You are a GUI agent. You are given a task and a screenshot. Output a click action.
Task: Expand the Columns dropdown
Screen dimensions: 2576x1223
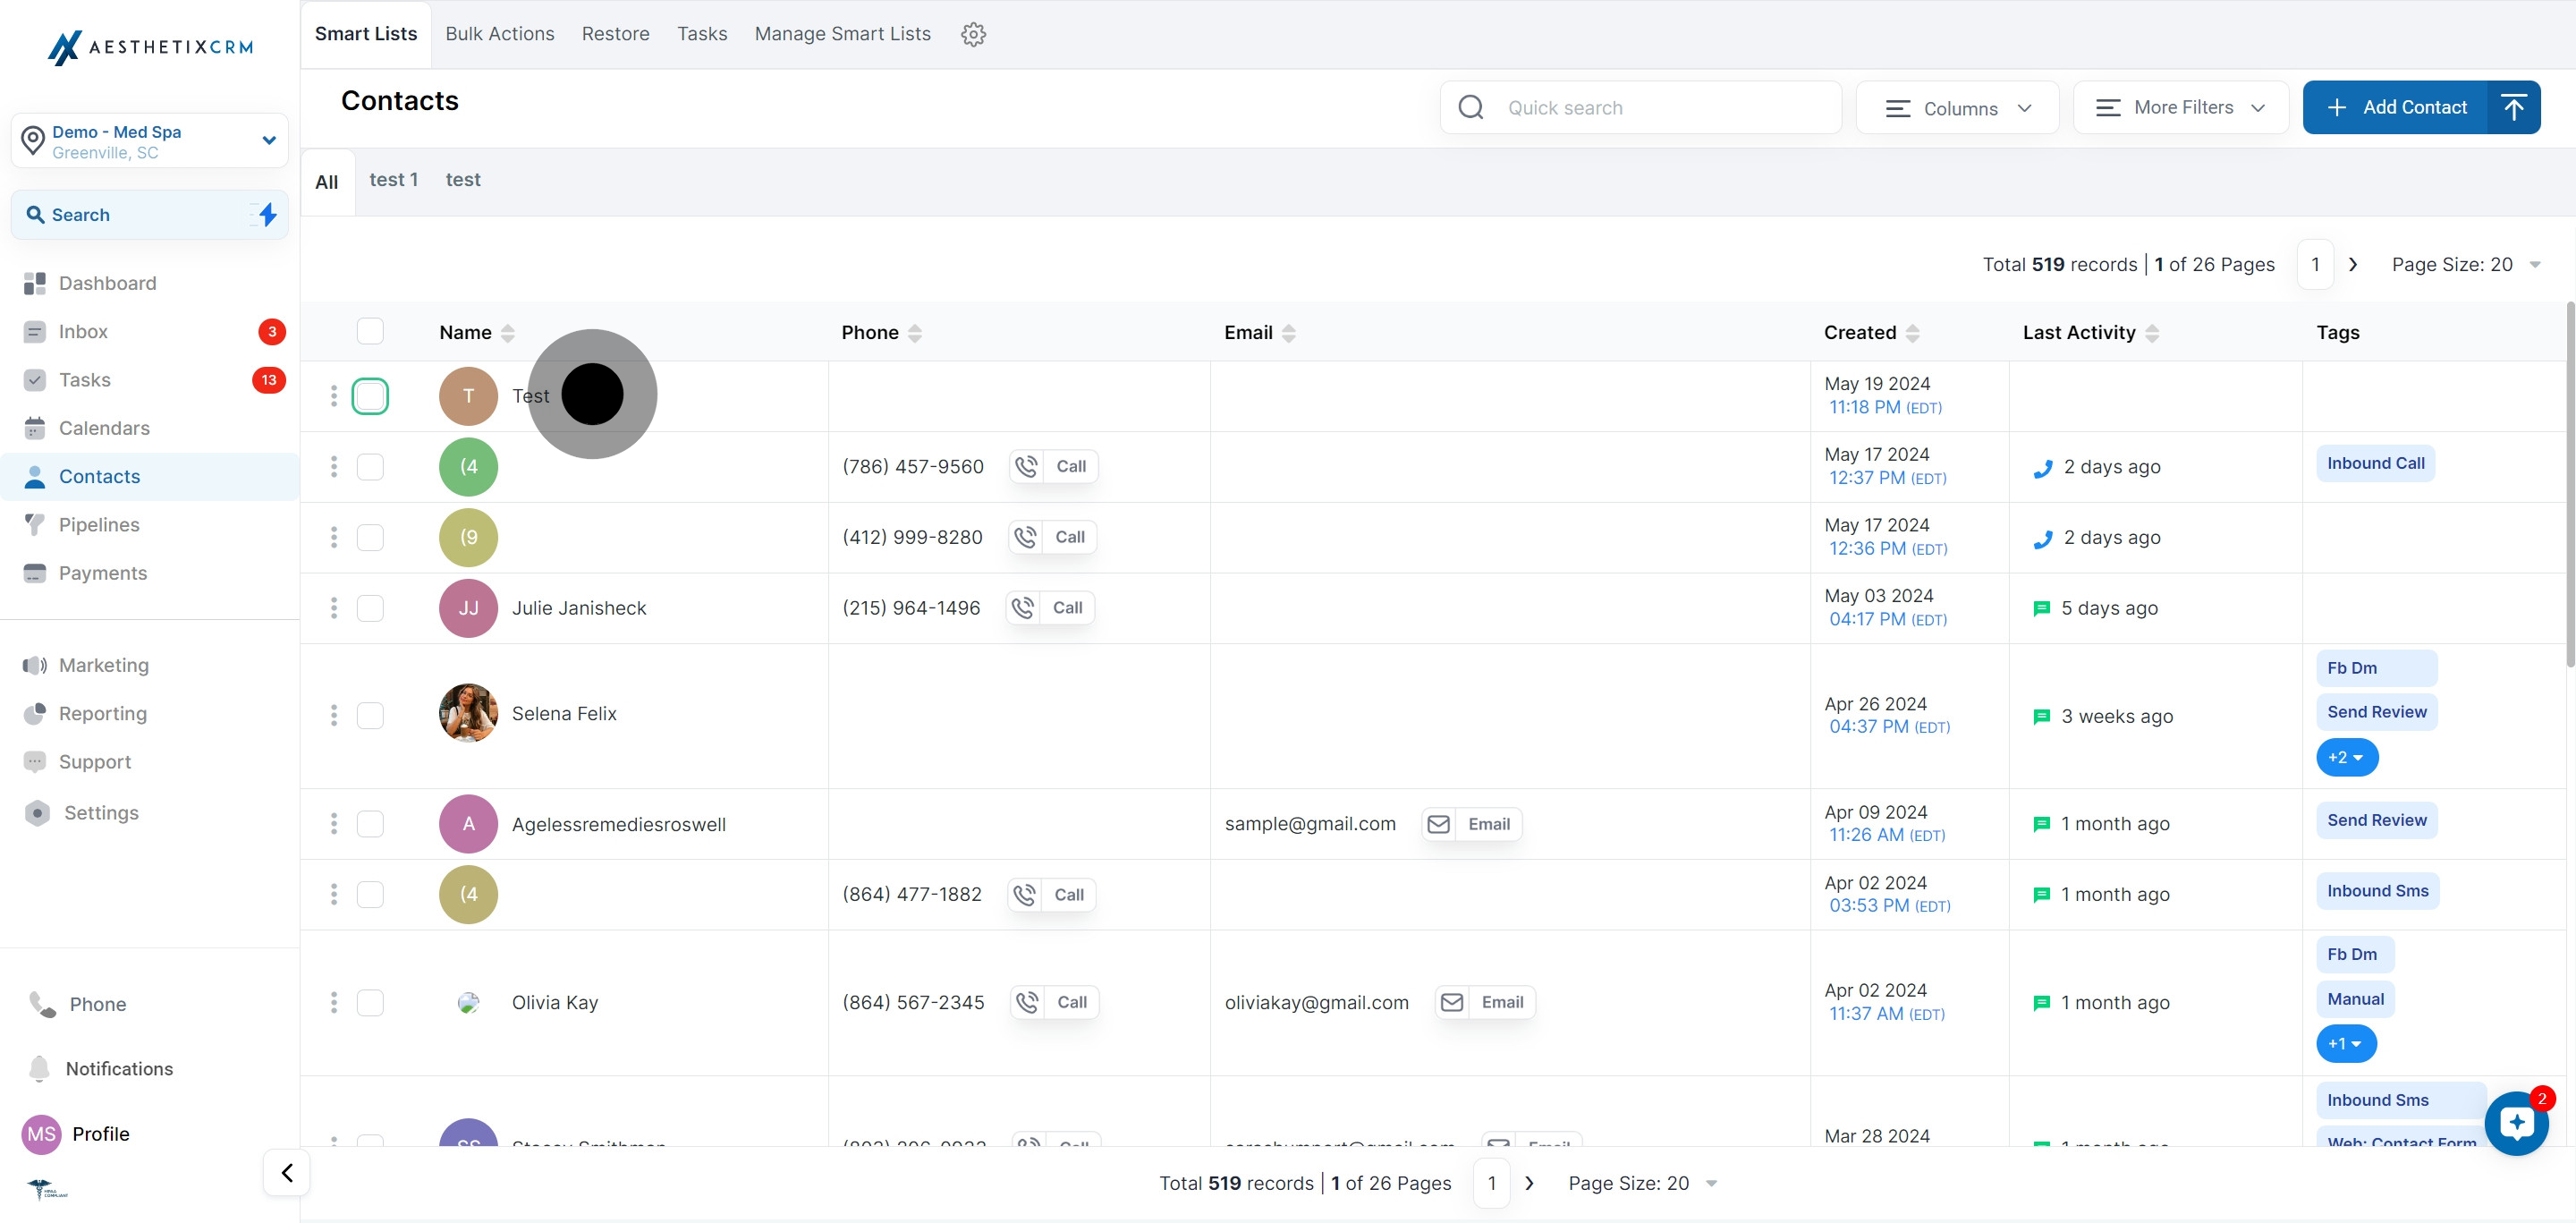tap(1956, 108)
